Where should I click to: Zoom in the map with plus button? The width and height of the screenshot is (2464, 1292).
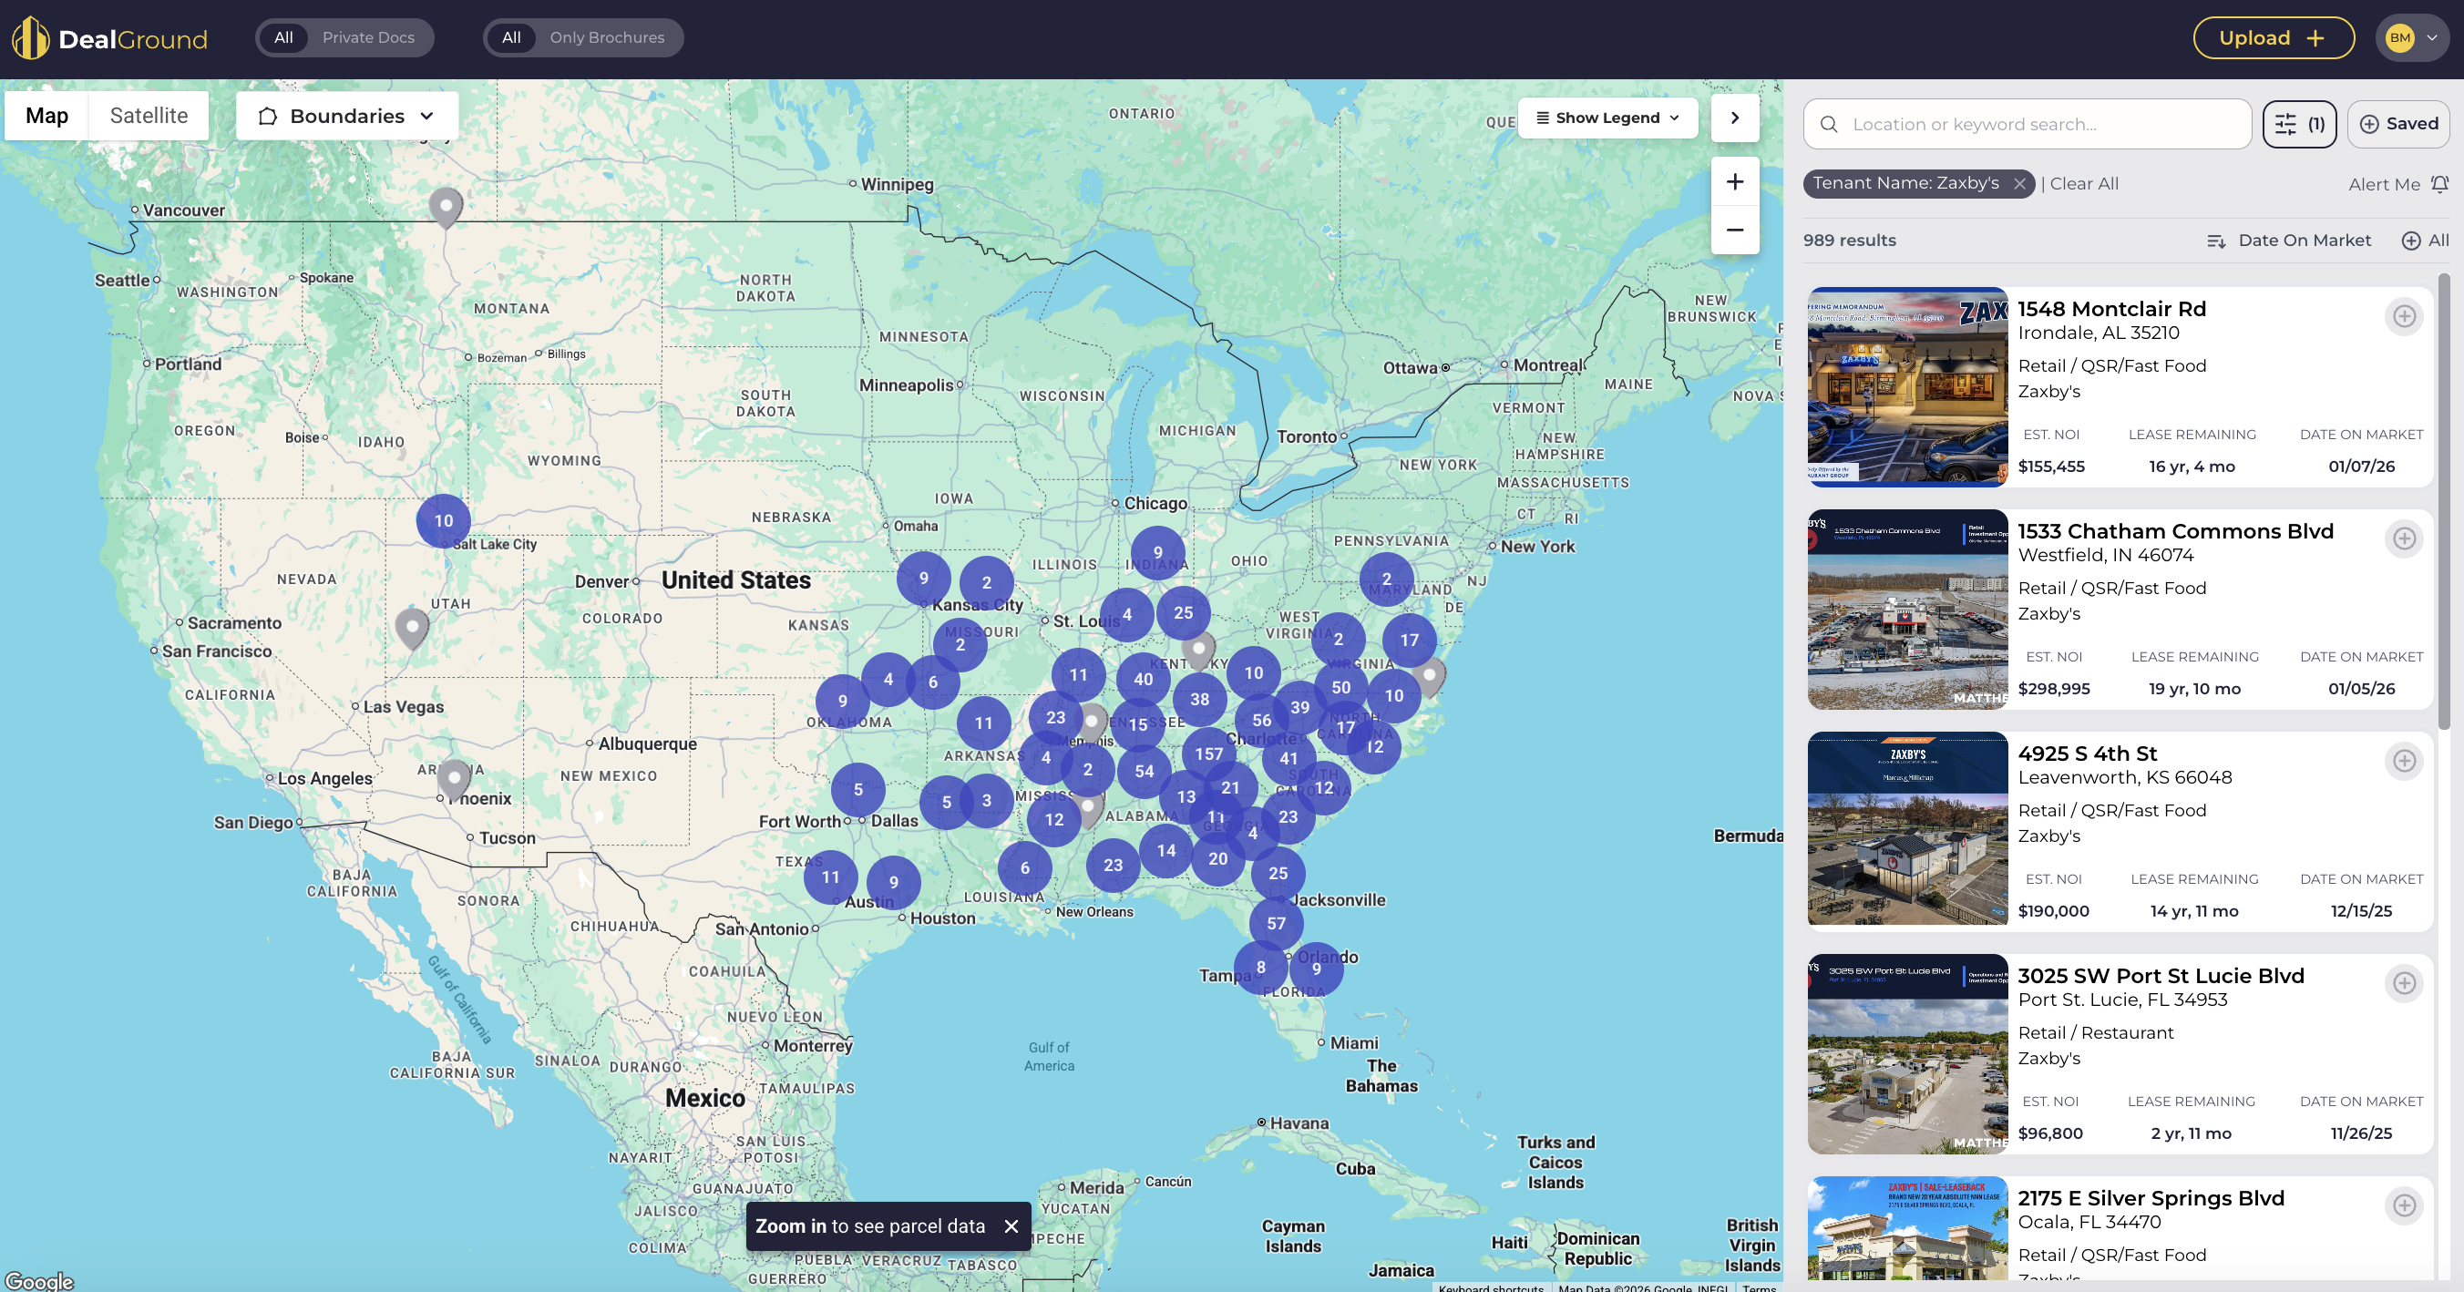pyautogui.click(x=1734, y=181)
